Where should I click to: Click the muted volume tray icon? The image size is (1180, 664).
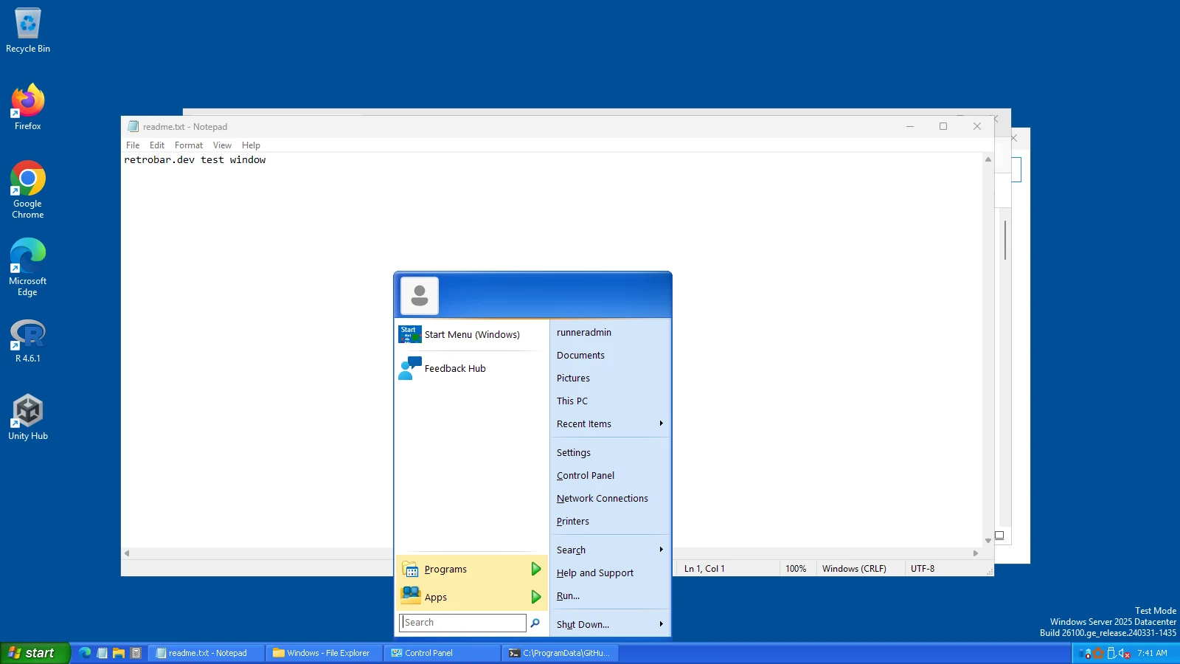(1124, 653)
